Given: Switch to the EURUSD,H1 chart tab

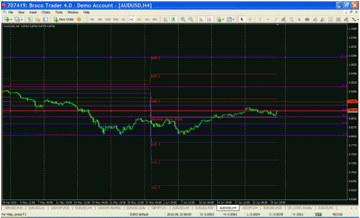Looking at the screenshot, I should (x=36, y=208).
